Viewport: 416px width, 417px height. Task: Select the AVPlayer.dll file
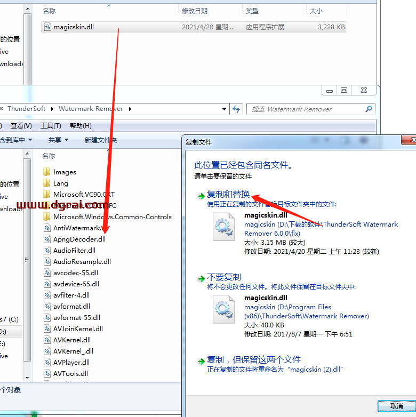click(71, 363)
